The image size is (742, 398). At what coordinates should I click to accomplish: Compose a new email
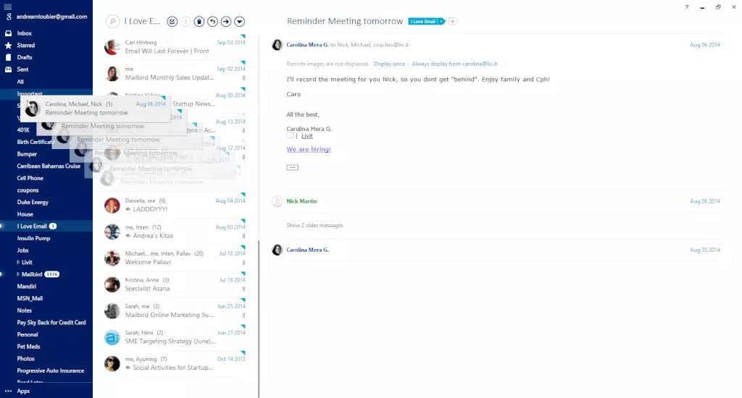coord(172,22)
